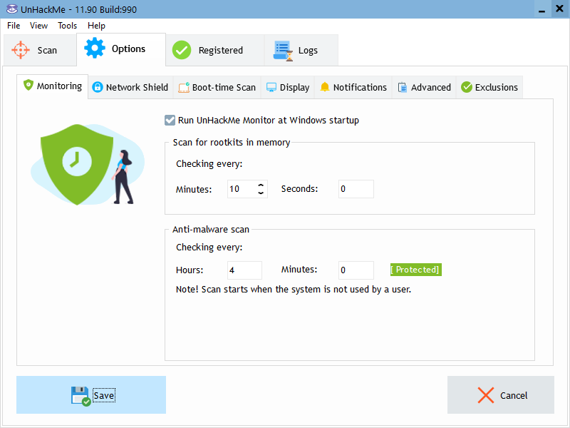The width and height of the screenshot is (570, 428).
Task: Click the 'Anti-malware scan' group heading
Action: [211, 229]
